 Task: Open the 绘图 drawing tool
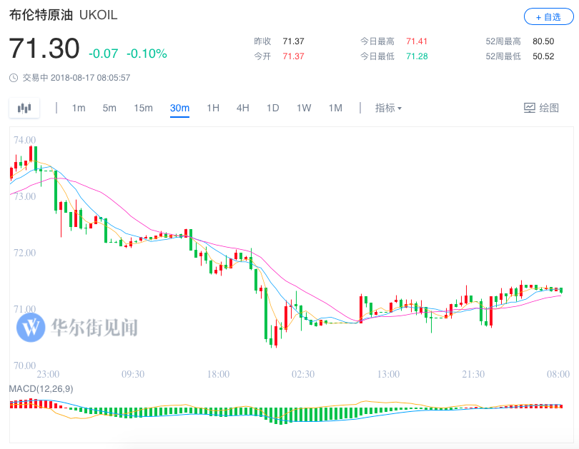point(541,108)
